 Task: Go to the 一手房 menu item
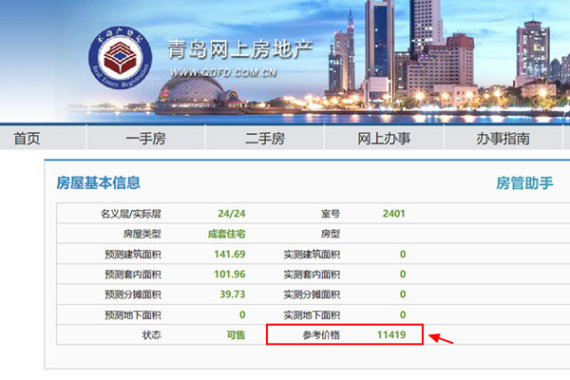click(145, 139)
